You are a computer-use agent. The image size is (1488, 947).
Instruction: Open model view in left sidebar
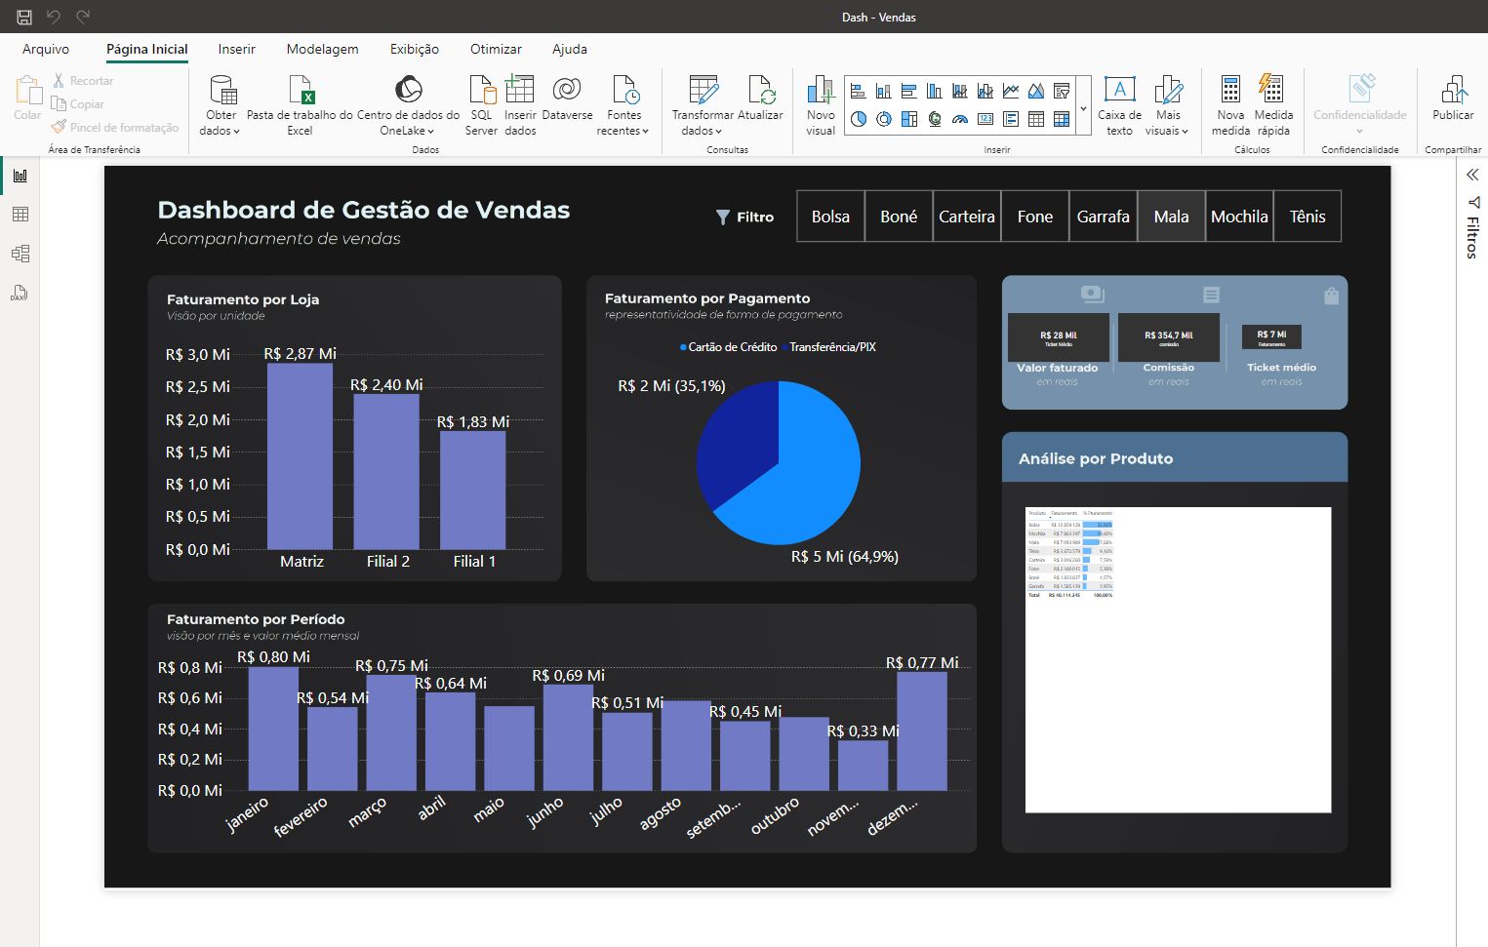20,254
